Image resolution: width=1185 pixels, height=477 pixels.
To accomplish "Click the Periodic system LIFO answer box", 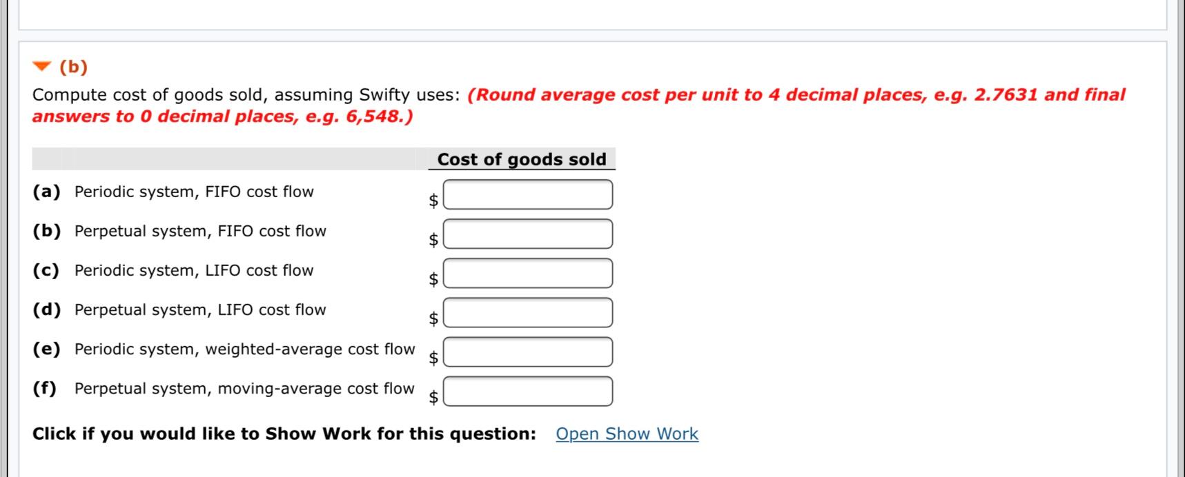I will click(x=528, y=272).
